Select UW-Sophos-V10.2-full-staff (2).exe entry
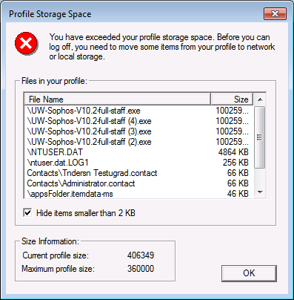Screen dimensions: 294x300 [x=139, y=142]
